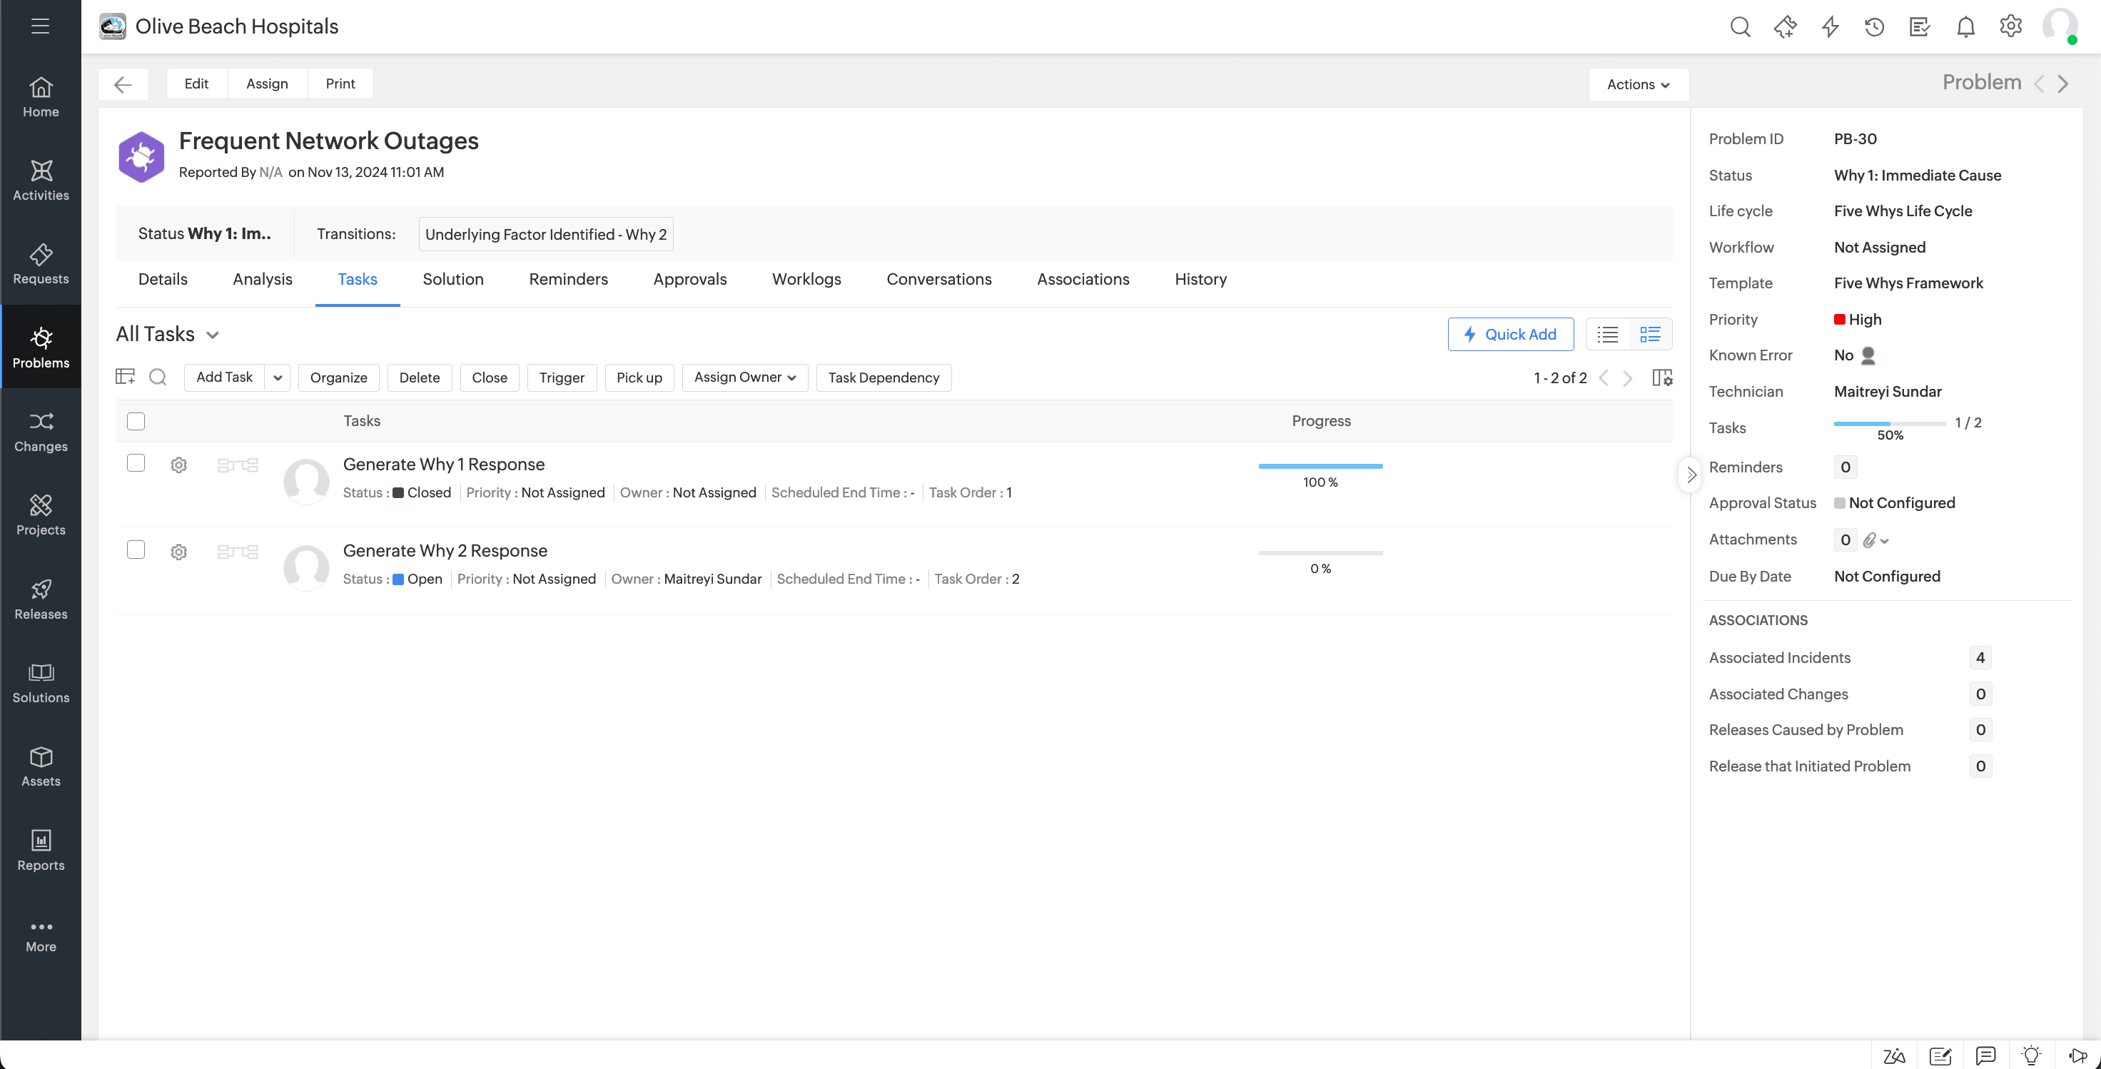Image resolution: width=2101 pixels, height=1069 pixels.
Task: Open the Problems module in the sidebar
Action: 41,347
